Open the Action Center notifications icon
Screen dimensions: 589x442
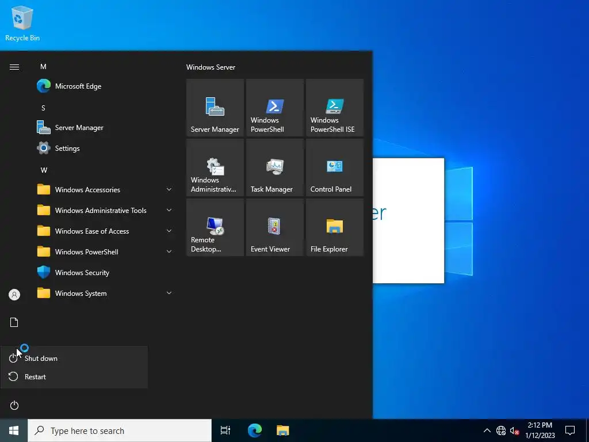tap(570, 430)
